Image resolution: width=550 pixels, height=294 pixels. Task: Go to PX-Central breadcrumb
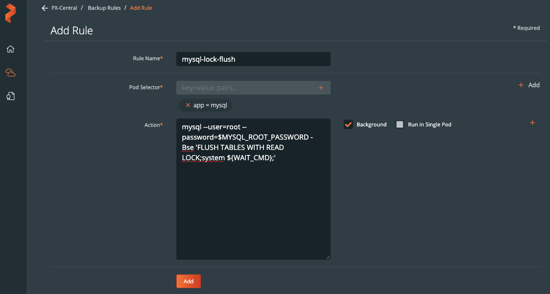tap(64, 8)
